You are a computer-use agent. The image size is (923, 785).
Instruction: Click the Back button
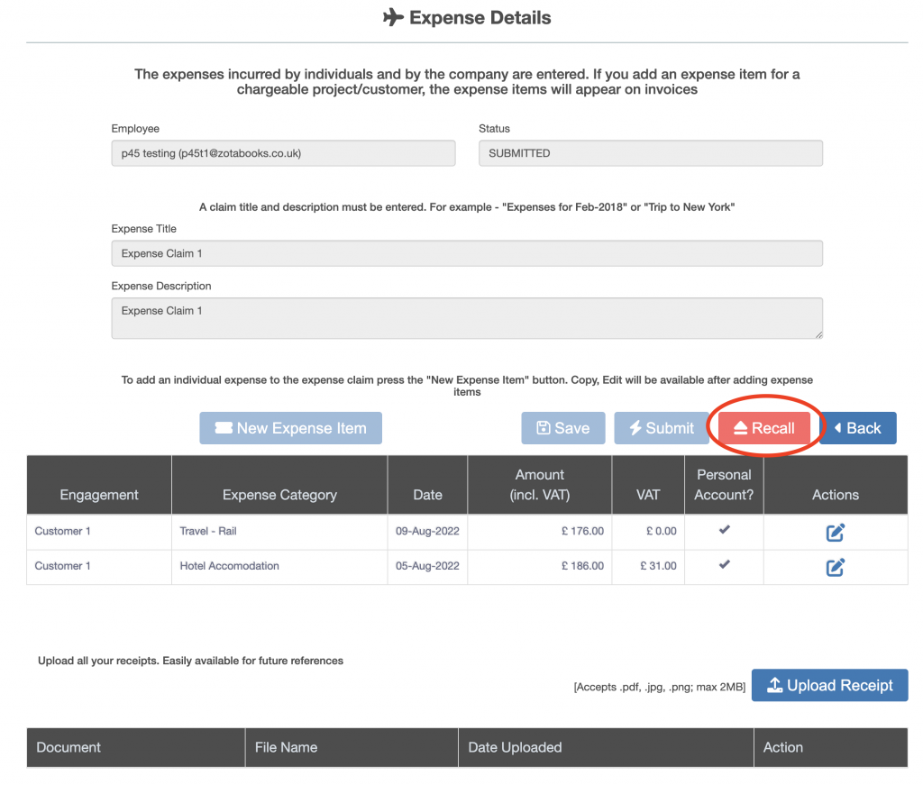pos(857,428)
